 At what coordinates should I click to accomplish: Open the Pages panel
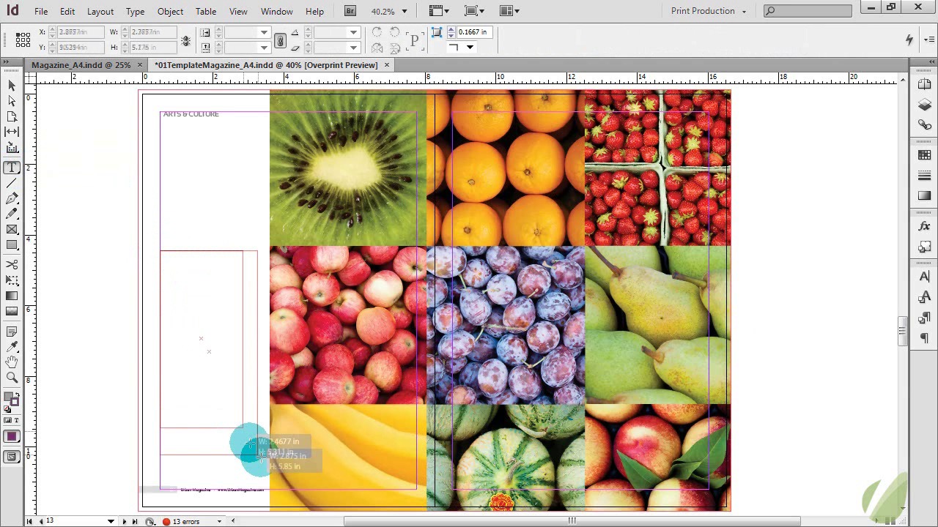click(x=924, y=86)
